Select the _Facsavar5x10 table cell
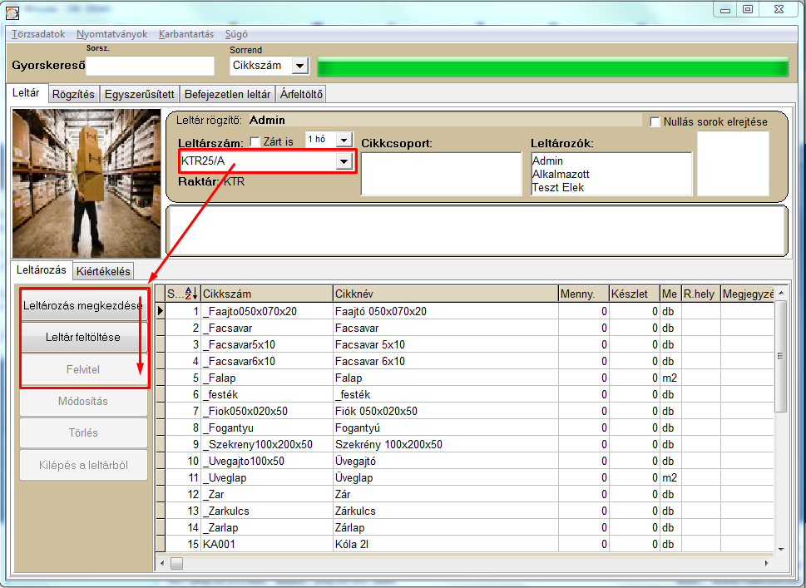The image size is (806, 588). pyautogui.click(x=267, y=344)
